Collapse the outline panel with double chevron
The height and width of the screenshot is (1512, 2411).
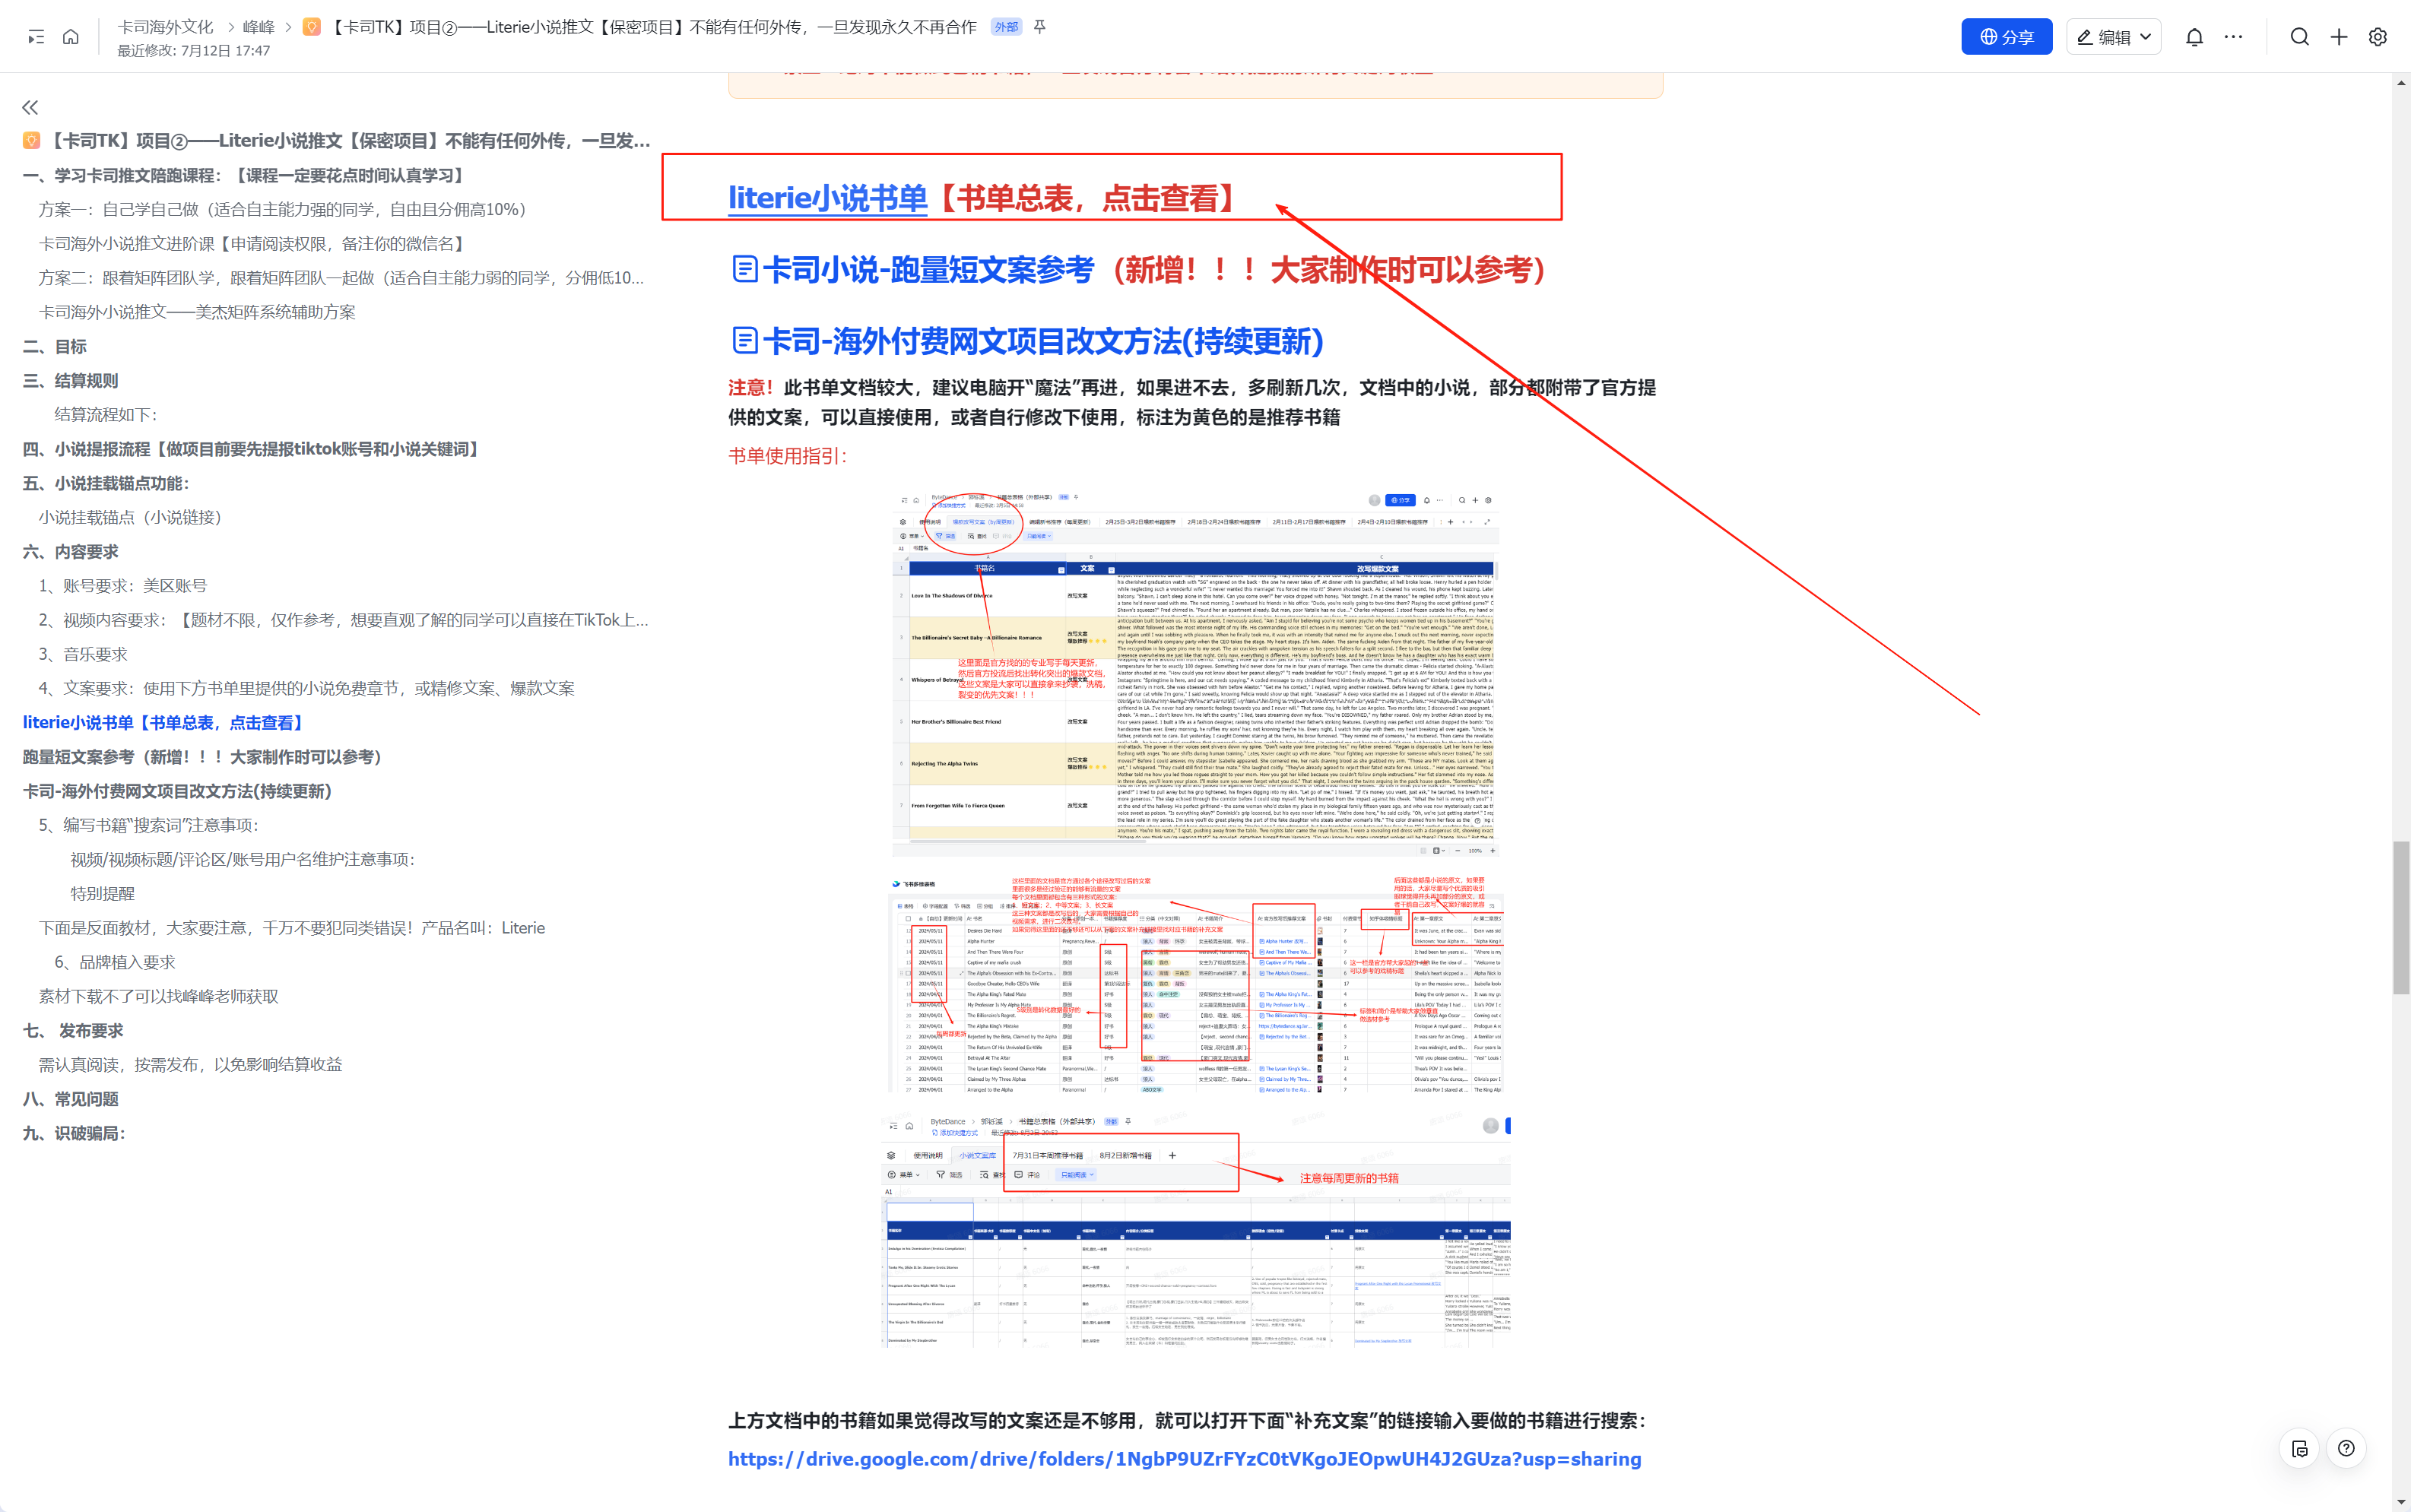(30, 107)
